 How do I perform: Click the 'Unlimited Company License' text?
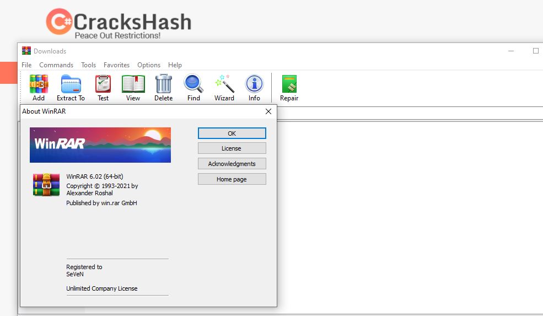coord(102,288)
